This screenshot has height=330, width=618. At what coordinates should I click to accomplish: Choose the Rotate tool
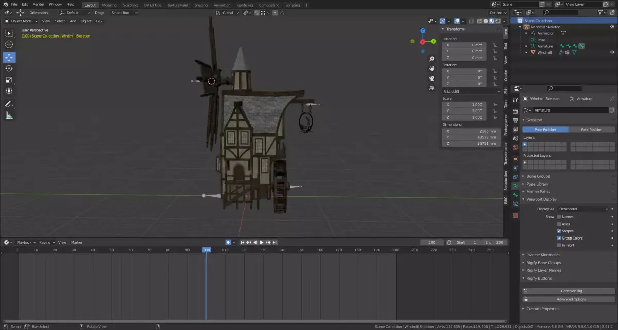[9, 68]
